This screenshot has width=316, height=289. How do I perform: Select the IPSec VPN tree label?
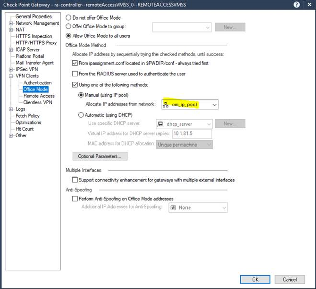click(x=27, y=69)
